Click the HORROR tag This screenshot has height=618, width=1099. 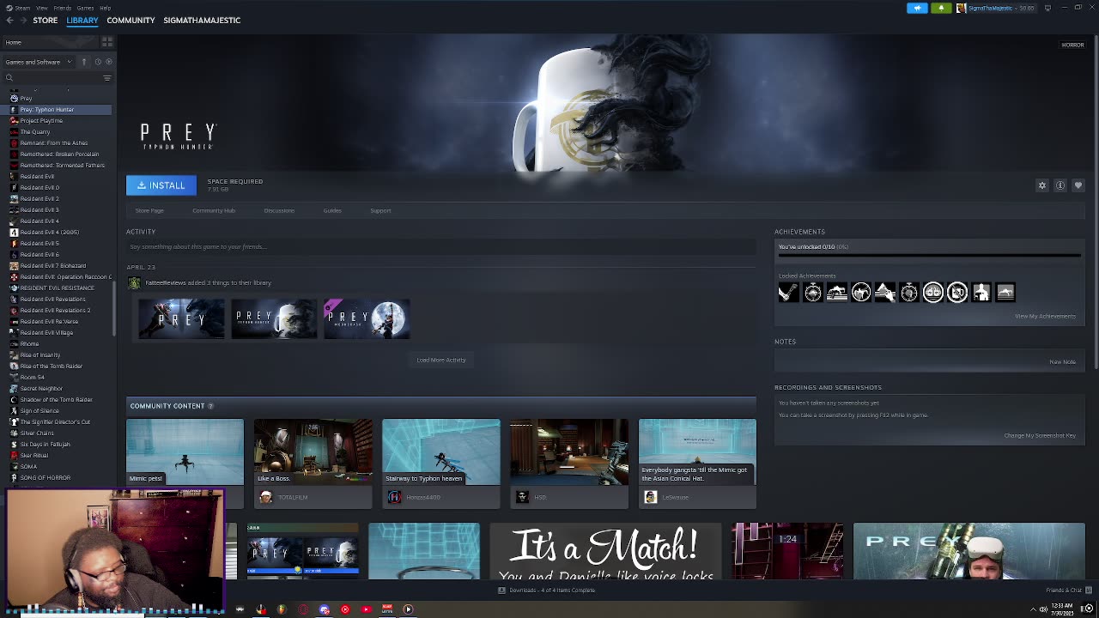click(1072, 45)
